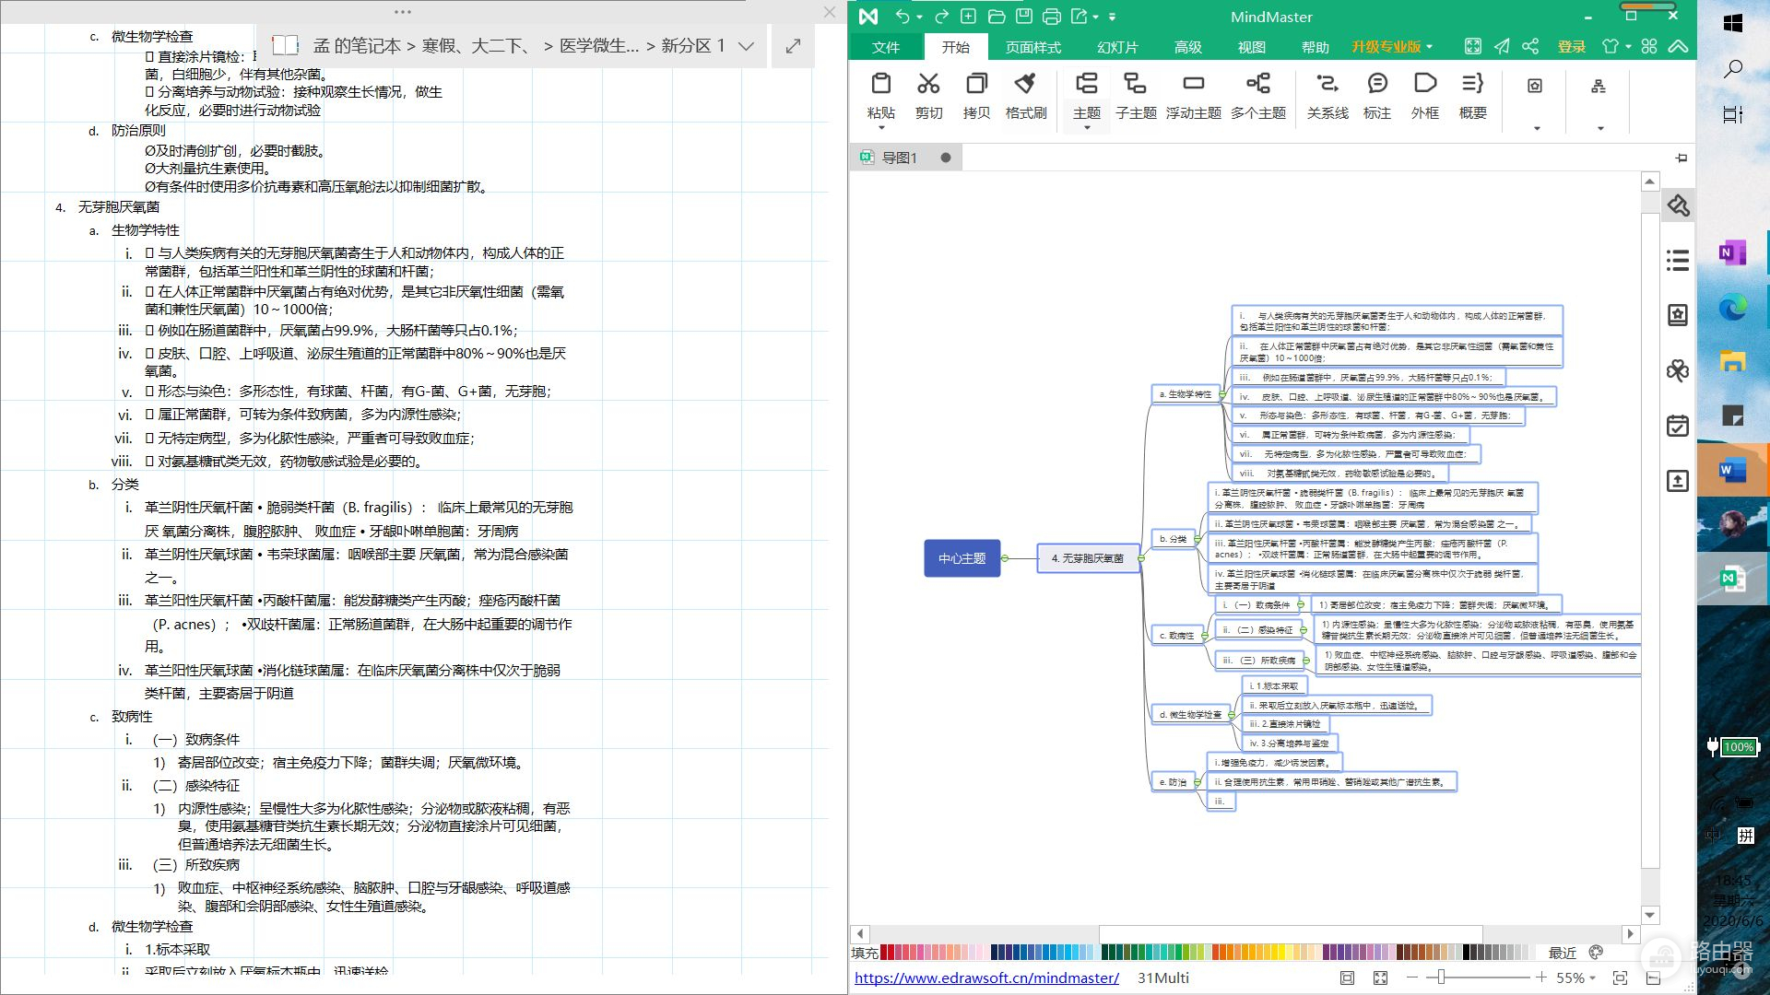
Task: Collapse the '4. 无芽胞厌氧菌' node toggle
Action: click(x=1141, y=558)
